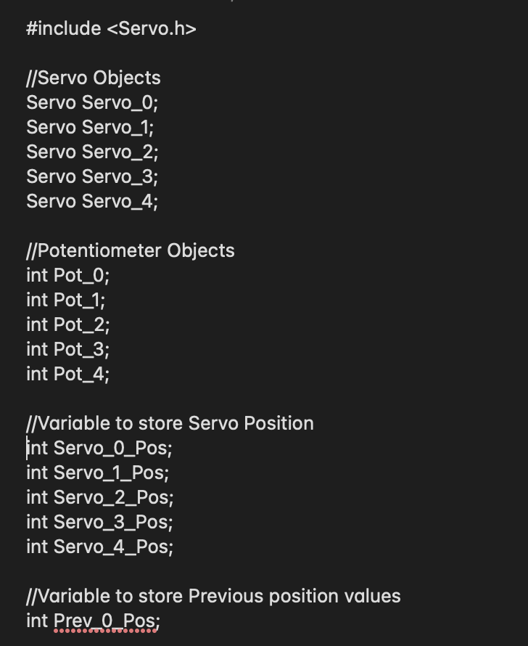Screen dimensions: 528x646
Task: Place cursor on Servo Servo_0; line
Action: 92,102
